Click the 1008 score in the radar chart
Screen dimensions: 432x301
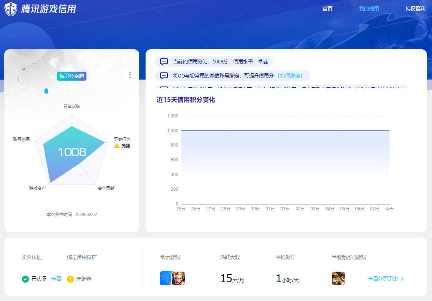tap(72, 152)
